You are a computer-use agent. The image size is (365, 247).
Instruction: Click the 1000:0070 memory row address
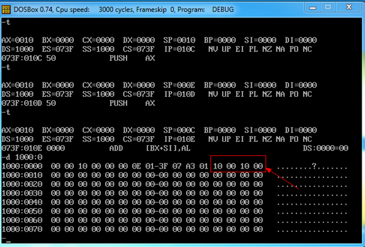22,229
